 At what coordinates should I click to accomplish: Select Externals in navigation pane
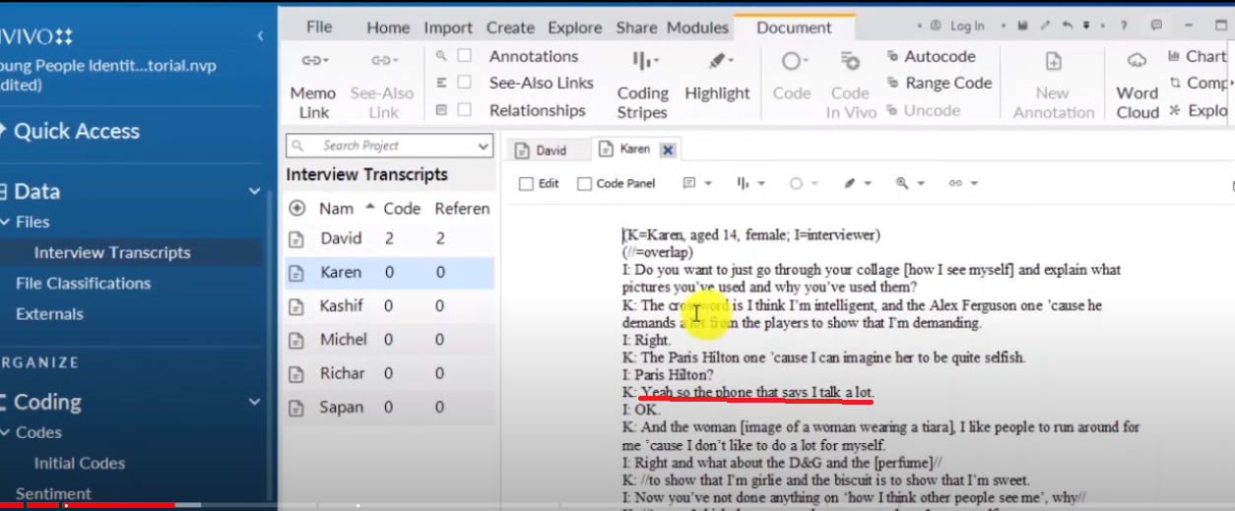49,314
